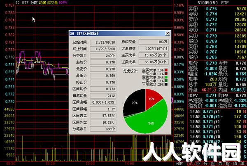Click the 分时 label in chart header

point(34,2)
